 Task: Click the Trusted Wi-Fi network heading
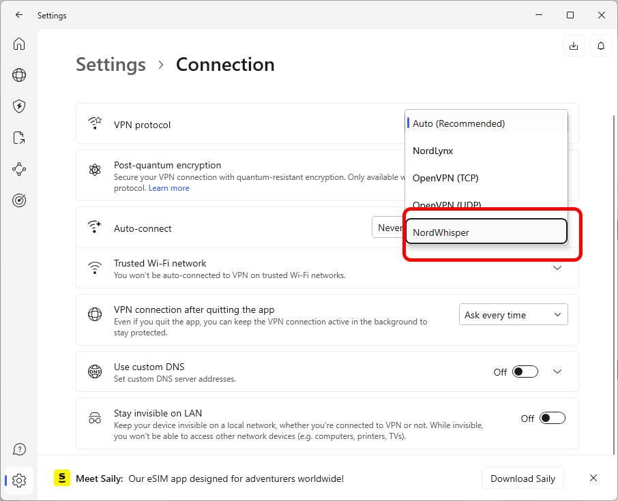[160, 263]
